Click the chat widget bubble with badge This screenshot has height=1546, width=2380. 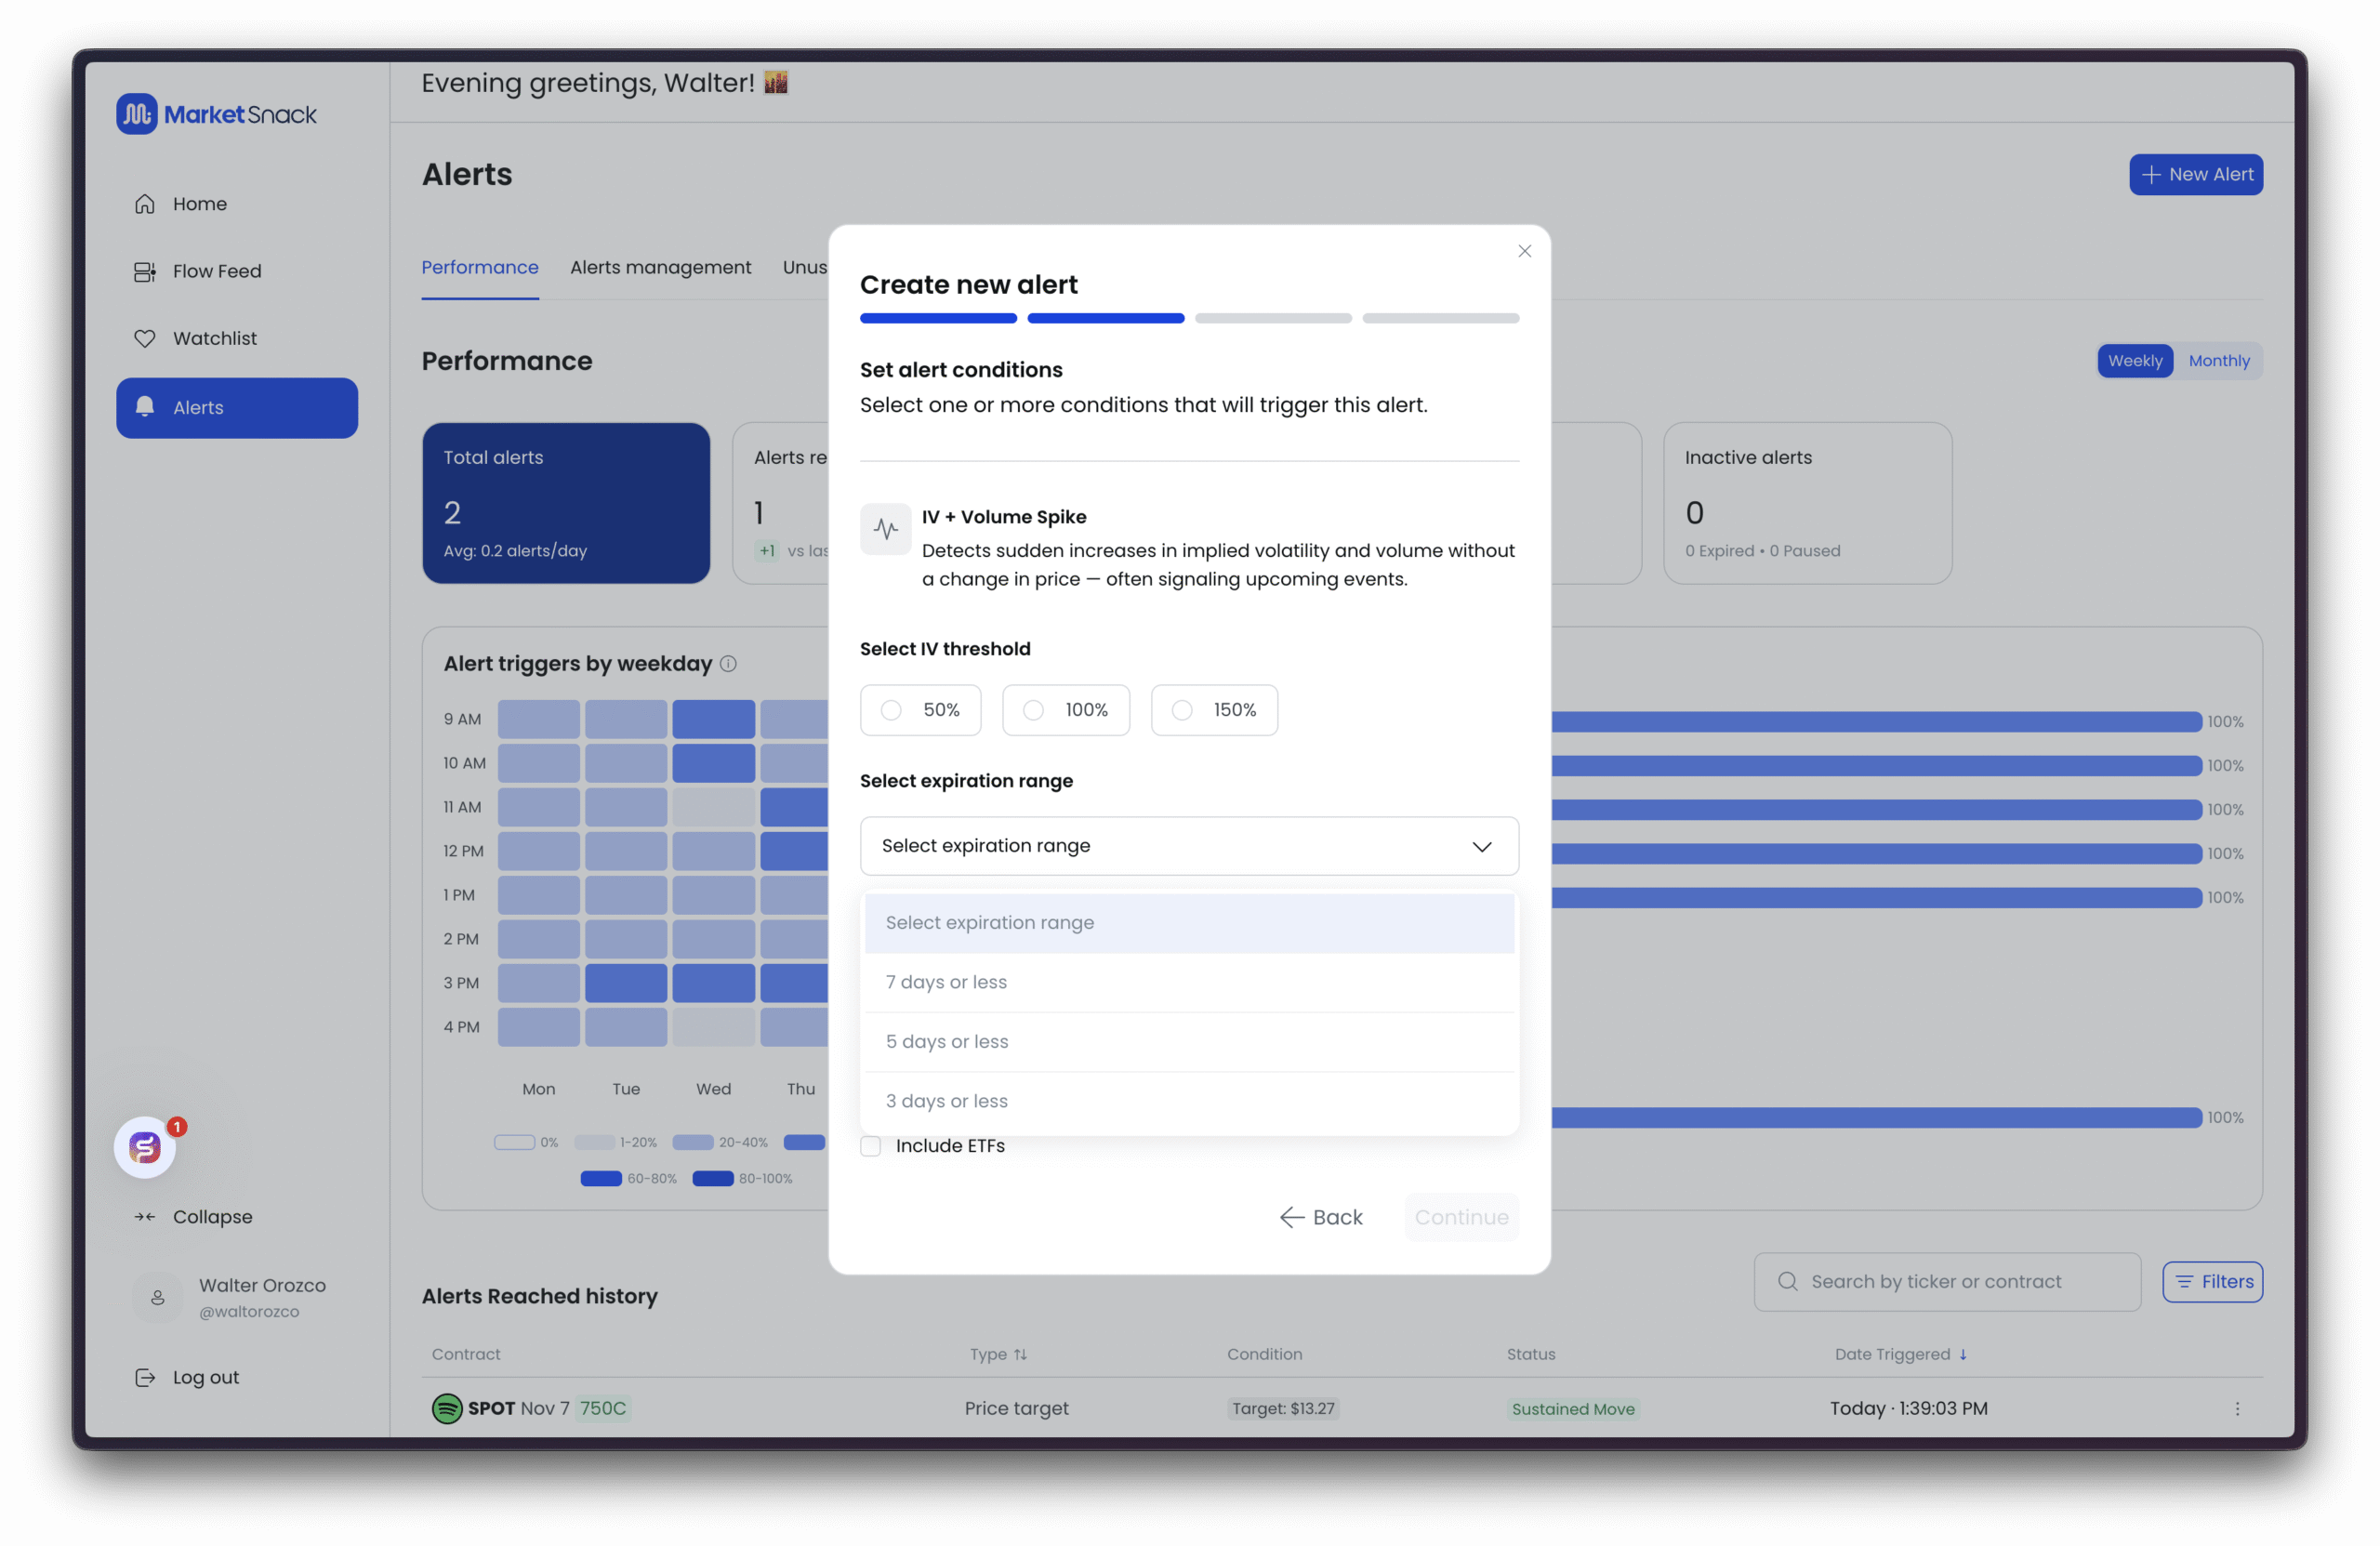[x=145, y=1147]
